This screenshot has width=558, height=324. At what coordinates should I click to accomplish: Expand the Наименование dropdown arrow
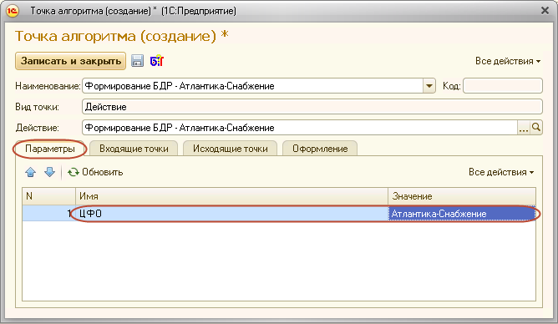point(429,86)
